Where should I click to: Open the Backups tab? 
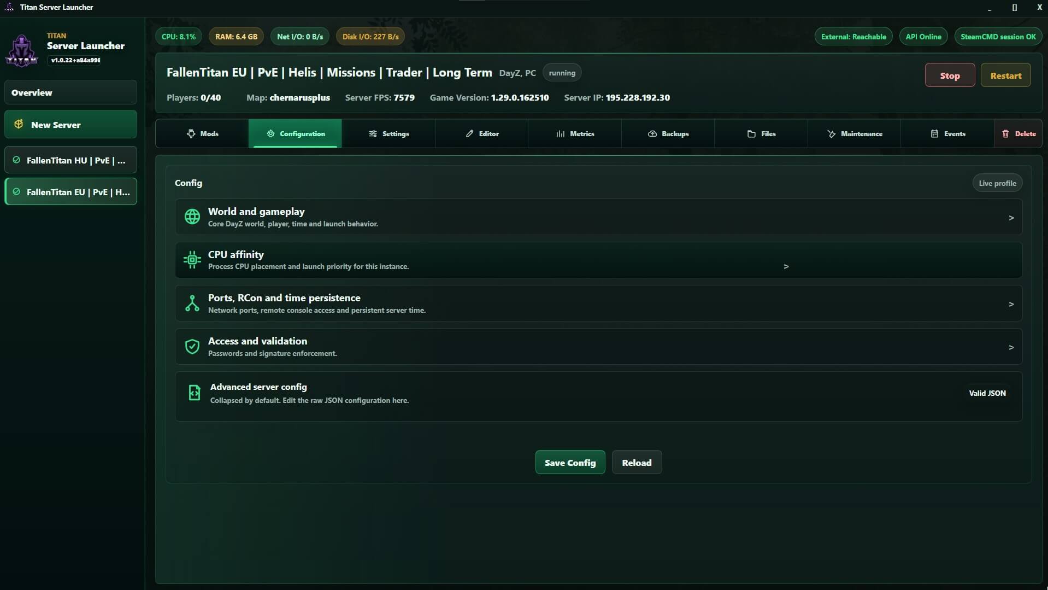click(668, 133)
